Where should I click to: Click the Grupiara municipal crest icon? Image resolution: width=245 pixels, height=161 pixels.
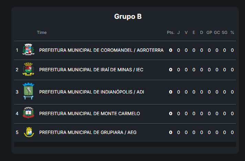(28, 132)
